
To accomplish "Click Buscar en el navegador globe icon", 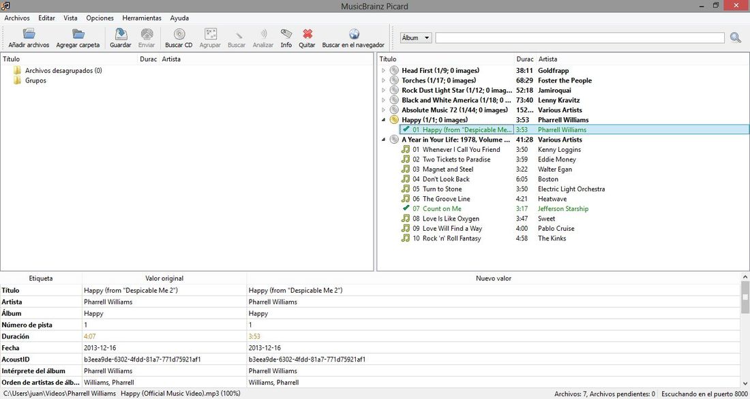I will 354,34.
